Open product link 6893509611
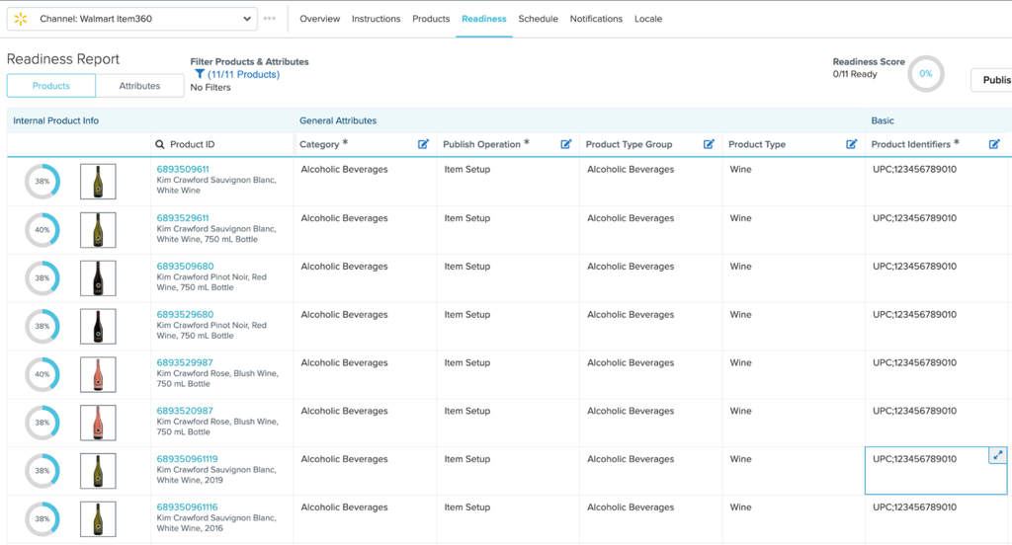The width and height of the screenshot is (1012, 545). pos(183,169)
